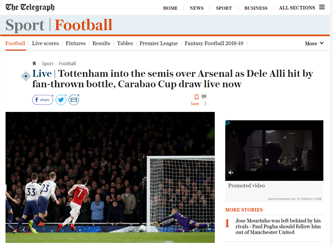Open Jose Mourinho Paul Pogba story
This screenshot has height=245, width=333.
(x=278, y=226)
